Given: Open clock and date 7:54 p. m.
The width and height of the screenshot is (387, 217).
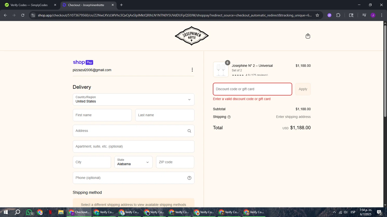Looking at the screenshot, I should tap(366, 212).
